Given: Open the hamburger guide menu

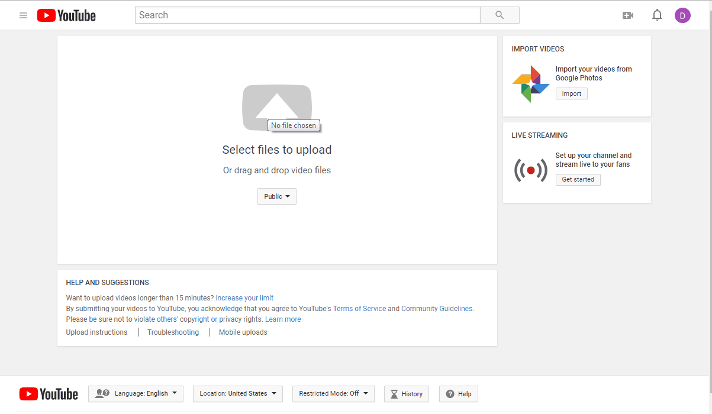Looking at the screenshot, I should tap(24, 15).
